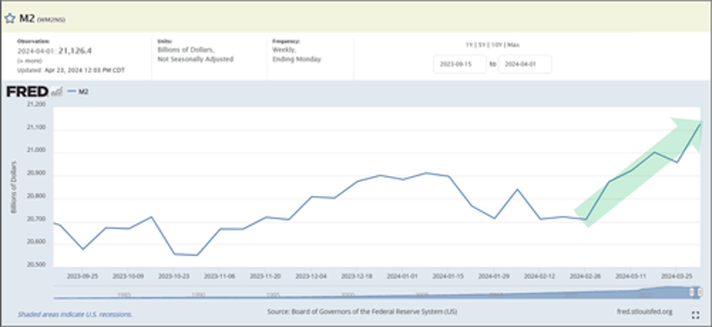Click "Shaded areas indicate U.S. recessions." note
Image resolution: width=712 pixels, height=327 pixels.
pos(75,314)
